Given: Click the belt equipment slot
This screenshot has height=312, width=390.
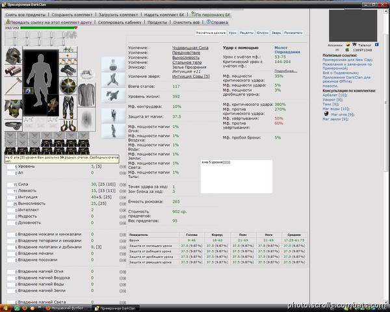Looking at the screenshot, I should click(13, 125).
